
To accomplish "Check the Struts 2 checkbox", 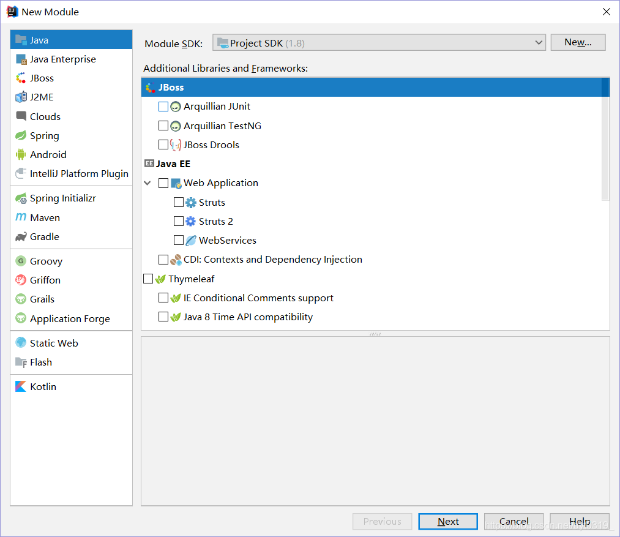I will pyautogui.click(x=179, y=221).
